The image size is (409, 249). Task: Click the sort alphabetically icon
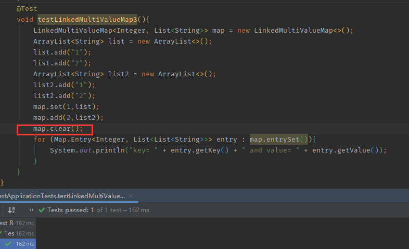point(11,210)
